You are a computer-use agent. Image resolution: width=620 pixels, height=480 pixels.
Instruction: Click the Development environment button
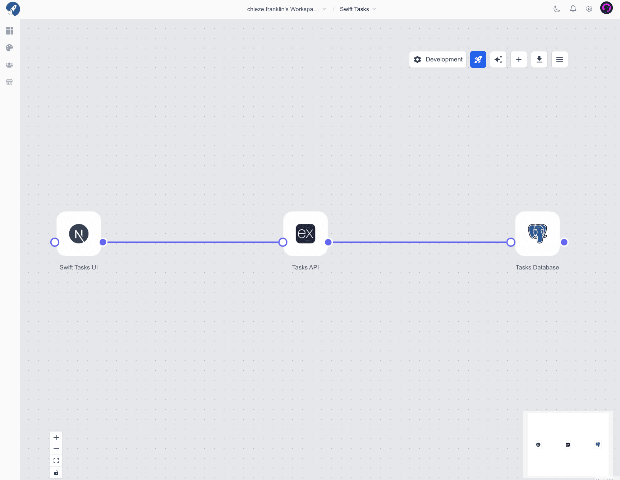(438, 59)
